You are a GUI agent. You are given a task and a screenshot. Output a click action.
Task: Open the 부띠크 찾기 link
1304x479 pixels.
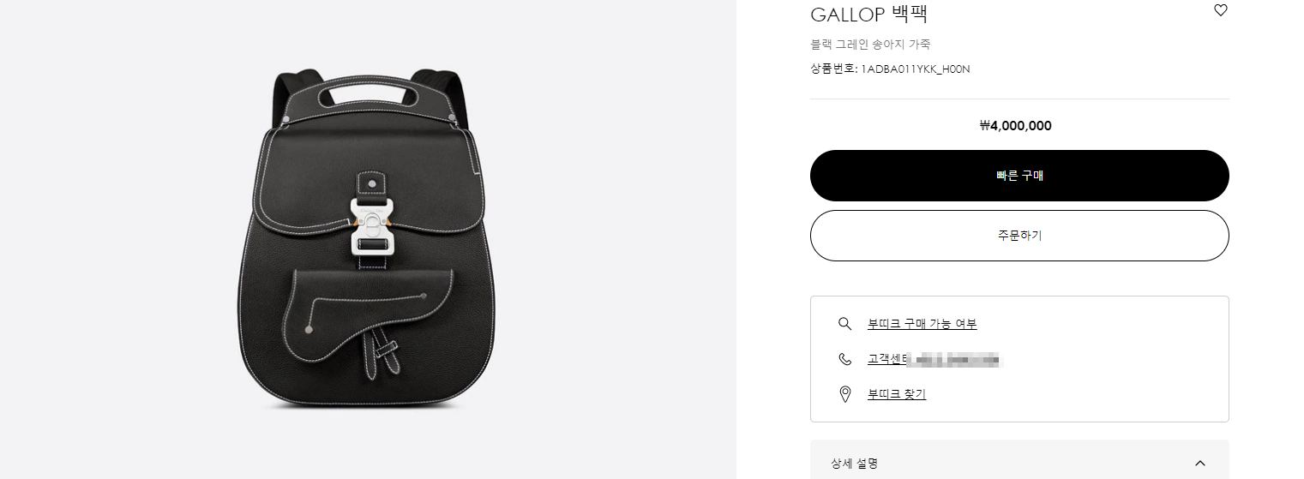[x=897, y=394]
